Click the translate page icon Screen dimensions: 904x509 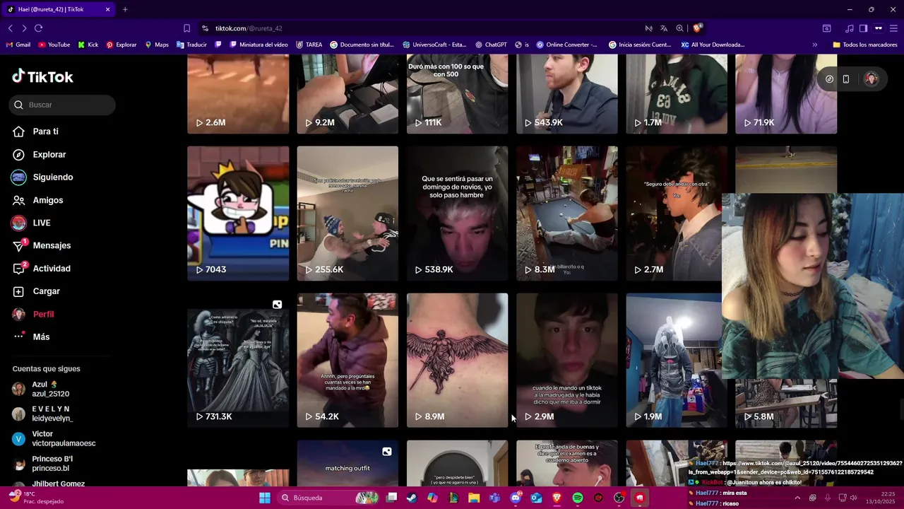click(664, 28)
